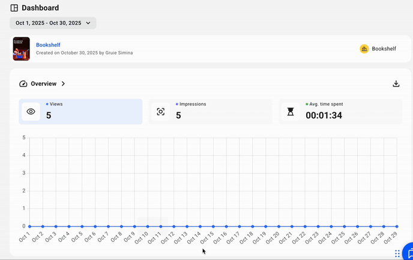This screenshot has height=260, width=413.
Task: Expand the Overview section chevron
Action: (x=63, y=84)
